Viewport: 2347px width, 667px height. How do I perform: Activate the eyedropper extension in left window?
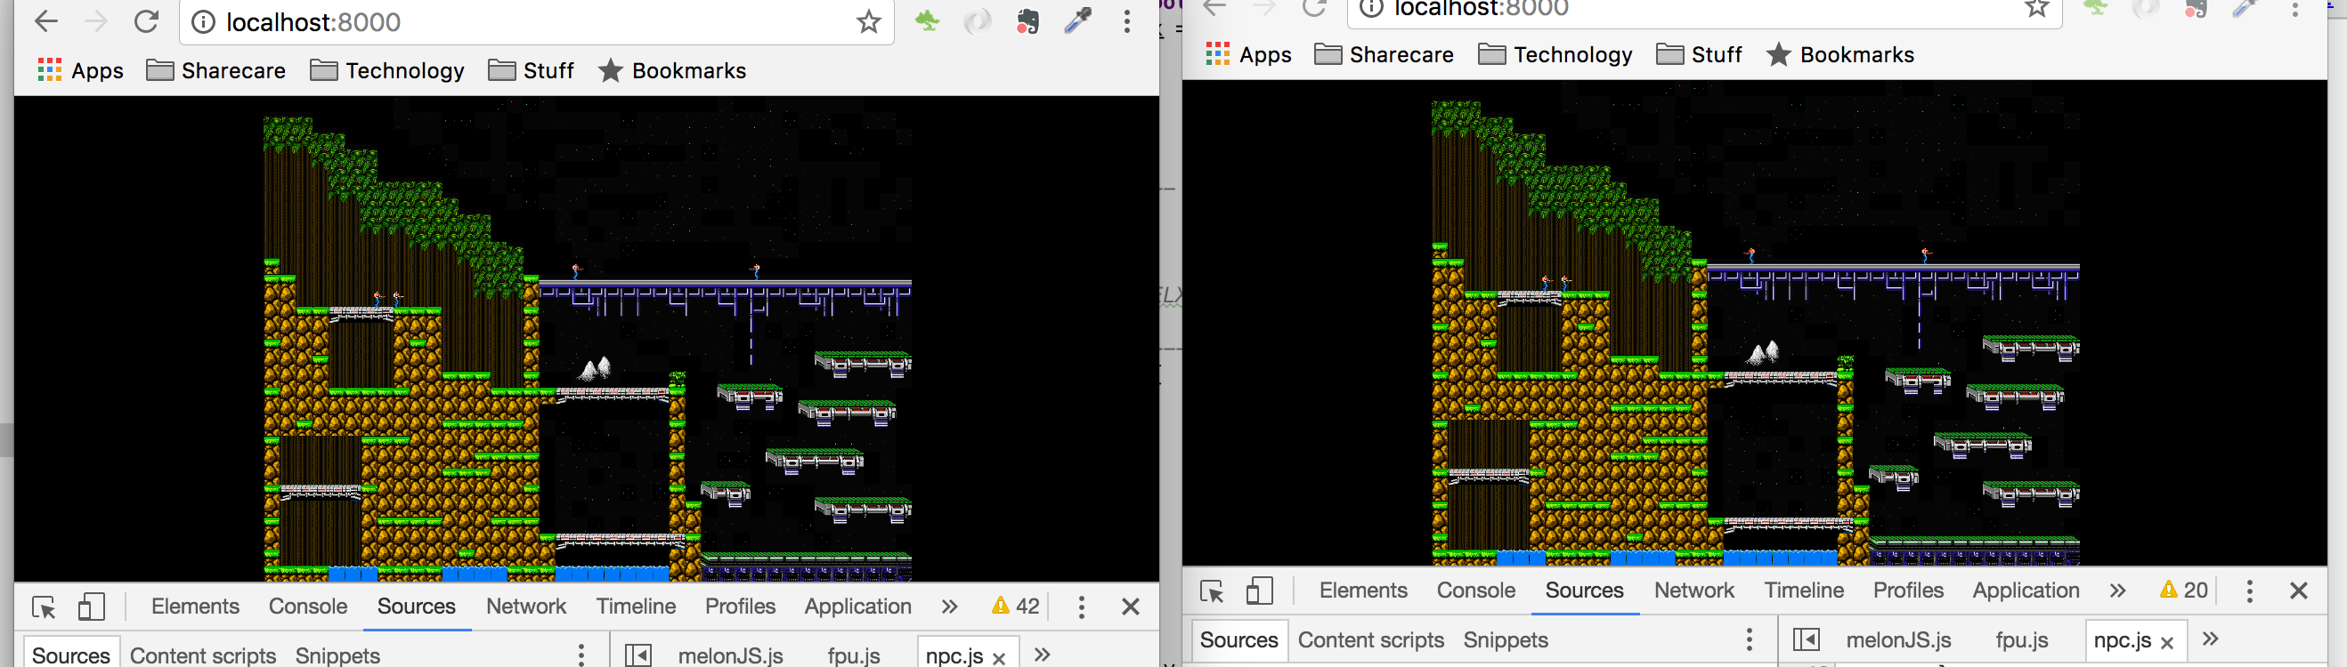1078,21
